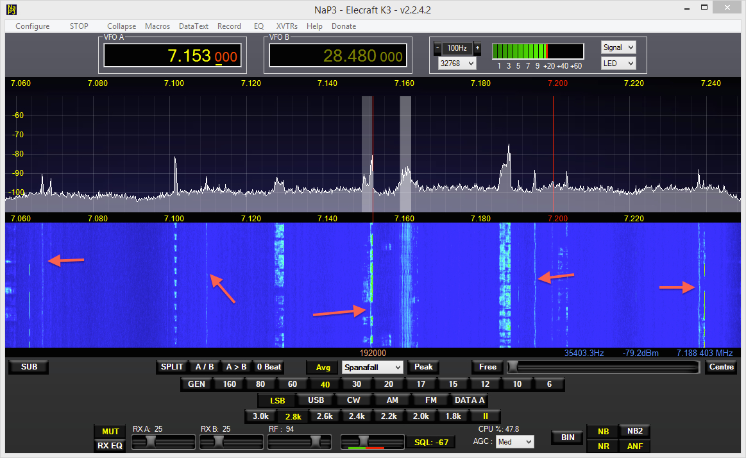Screen dimensions: 746x458
Task: Select the 20 meter band button
Action: pos(389,384)
